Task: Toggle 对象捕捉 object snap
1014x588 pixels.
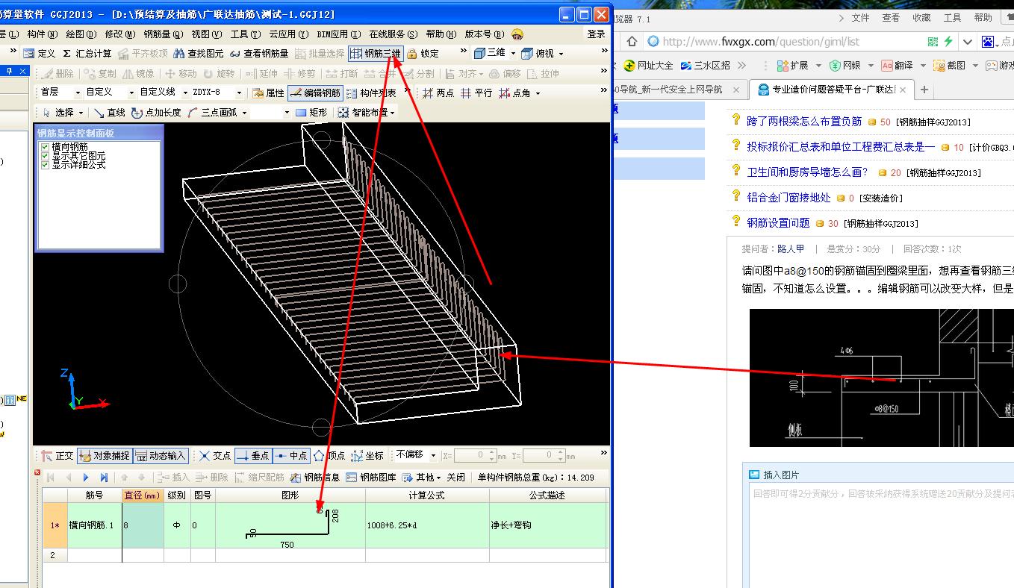Action: pyautogui.click(x=104, y=456)
